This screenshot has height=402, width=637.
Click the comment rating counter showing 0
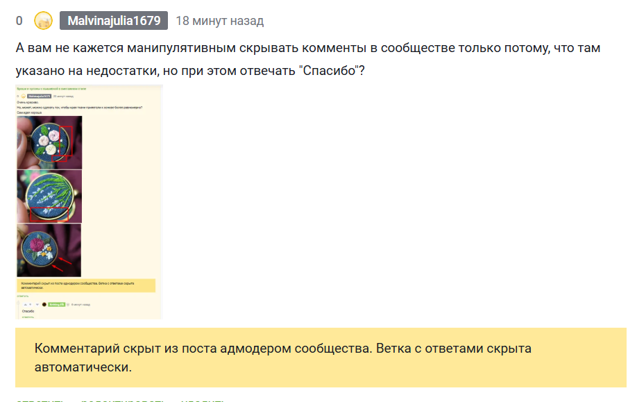pos(19,21)
